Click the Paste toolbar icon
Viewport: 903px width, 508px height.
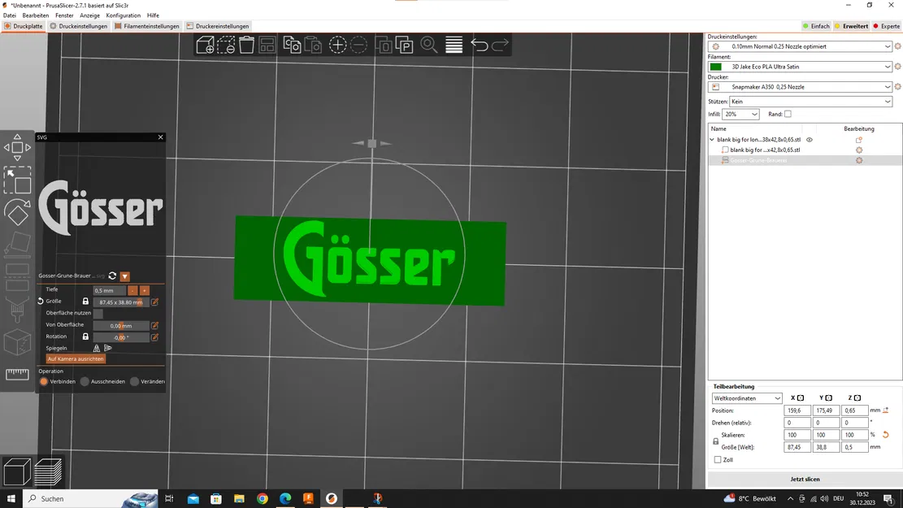tap(313, 45)
